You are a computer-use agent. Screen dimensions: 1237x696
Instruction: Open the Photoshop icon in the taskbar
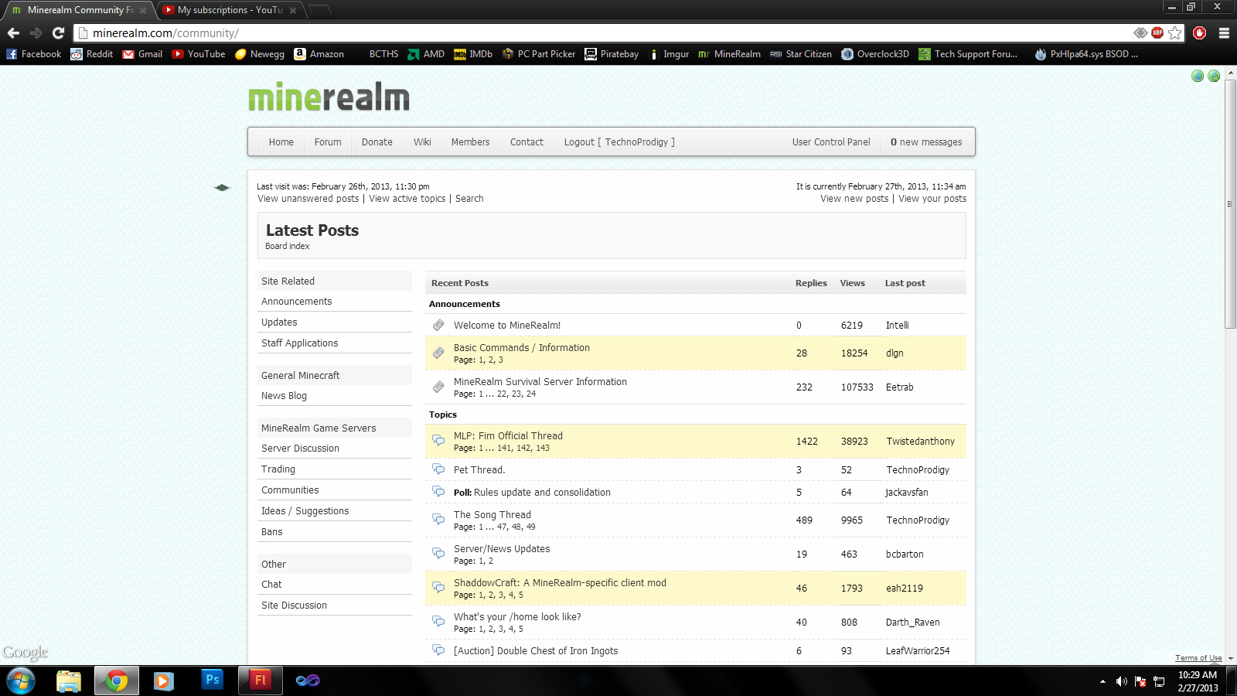pyautogui.click(x=212, y=680)
